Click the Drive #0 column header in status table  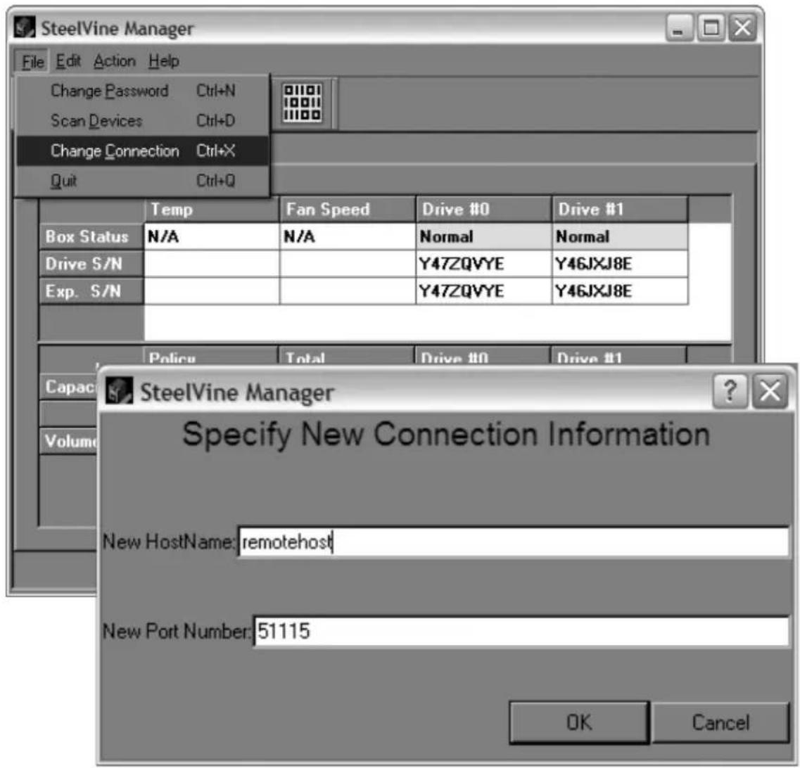click(x=483, y=210)
